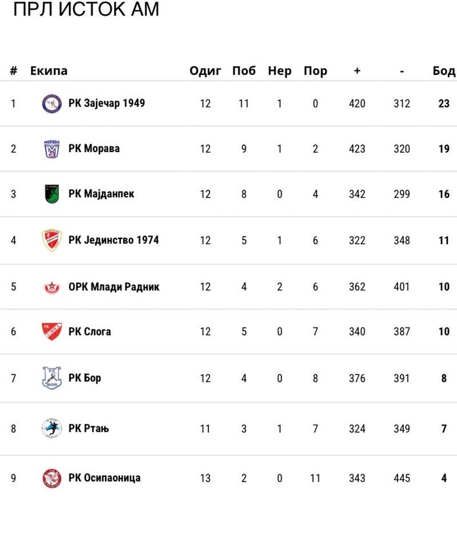Click the green РК Мајданпек shield logo
Viewport: 457px width, 545px height.
[51, 194]
